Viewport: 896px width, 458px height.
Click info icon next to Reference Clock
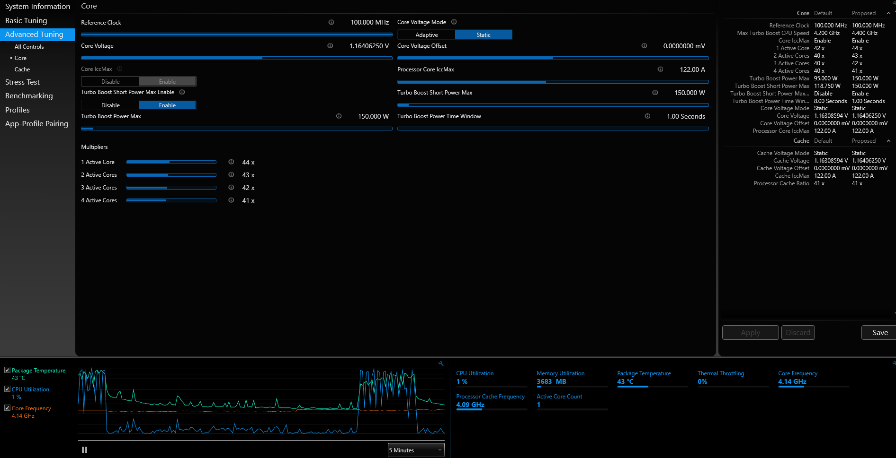pyautogui.click(x=331, y=22)
